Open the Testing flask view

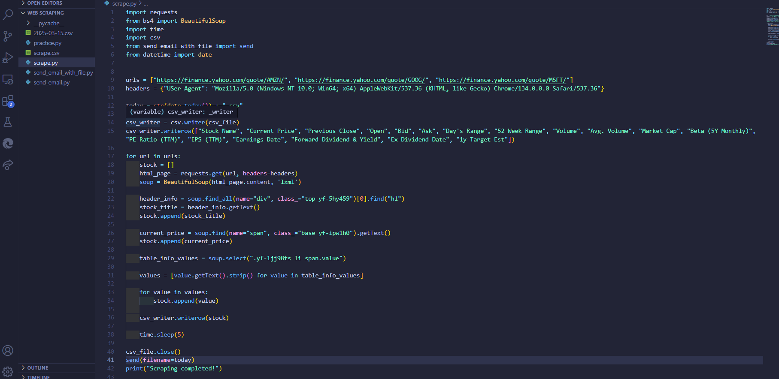(x=8, y=122)
